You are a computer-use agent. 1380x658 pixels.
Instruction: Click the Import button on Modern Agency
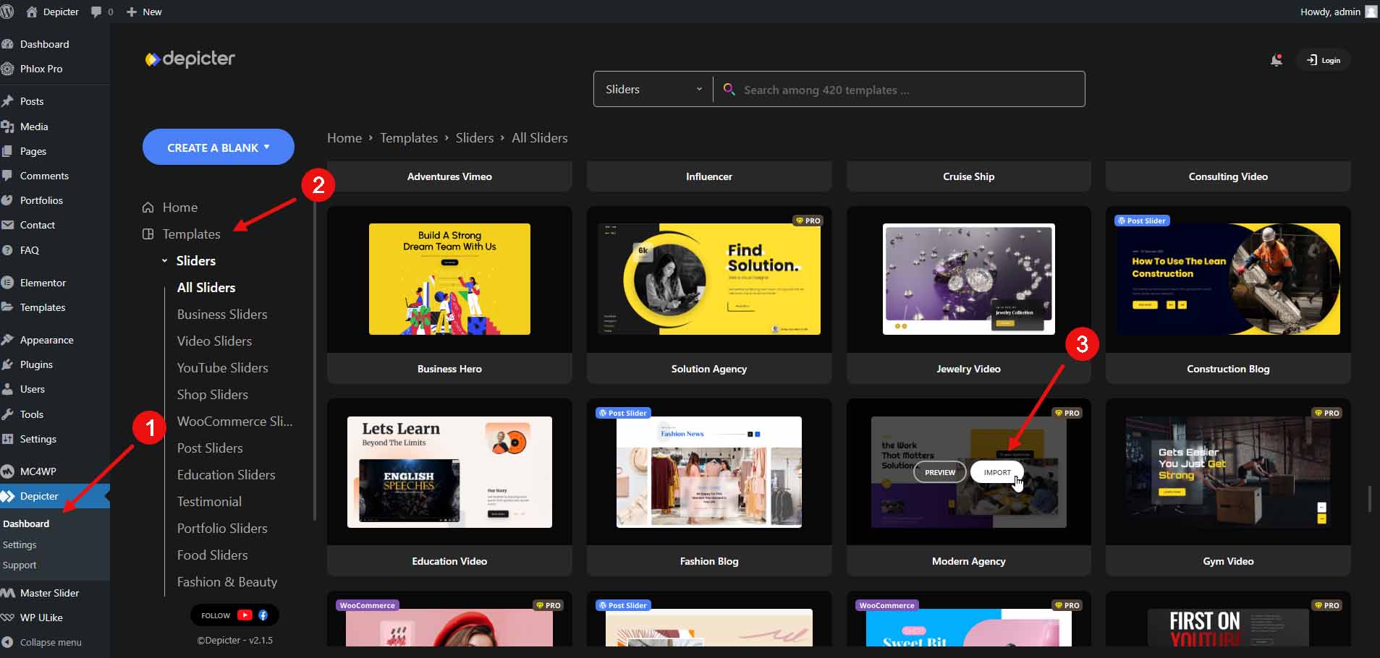pyautogui.click(x=997, y=472)
